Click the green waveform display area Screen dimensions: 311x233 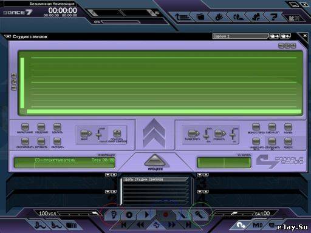[160, 83]
